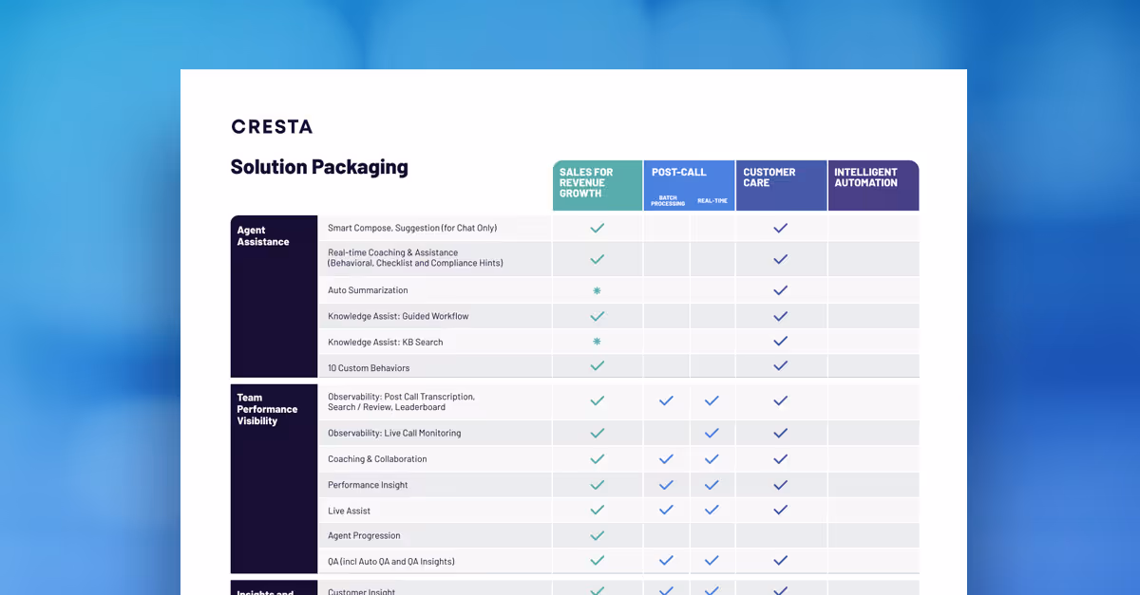Click Sales checkmark for Coaching & Collaboration
The height and width of the screenshot is (595, 1140).
[597, 458]
